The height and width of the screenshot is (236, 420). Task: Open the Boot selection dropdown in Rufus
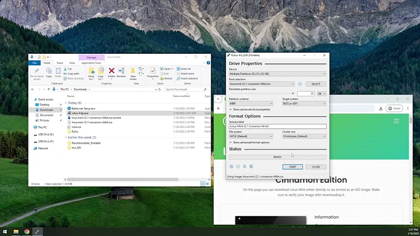[x=262, y=84]
